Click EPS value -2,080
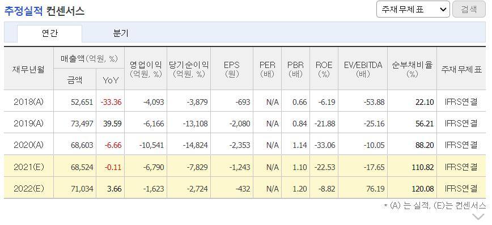 coord(240,124)
